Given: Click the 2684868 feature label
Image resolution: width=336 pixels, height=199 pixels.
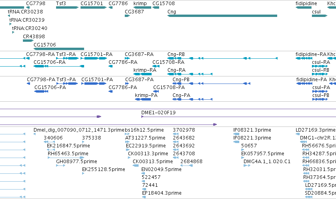Looking at the screenshot, I should tap(191, 161).
